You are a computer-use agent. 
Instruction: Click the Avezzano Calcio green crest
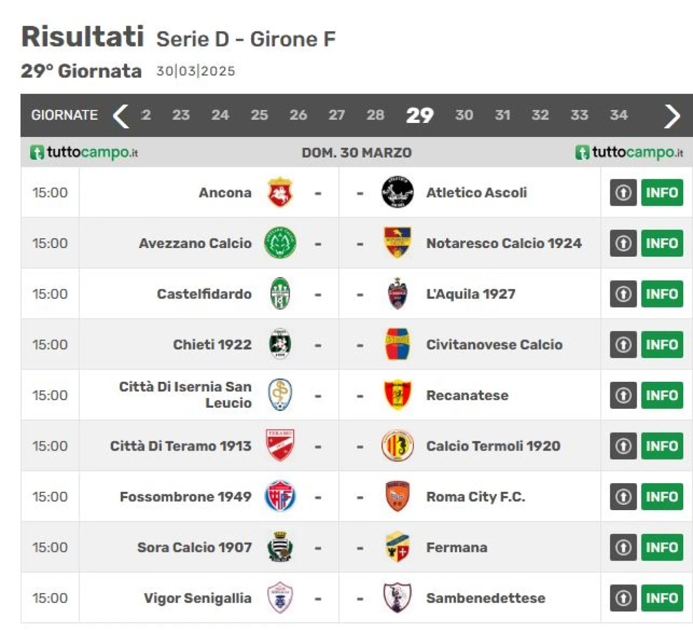[x=280, y=243]
